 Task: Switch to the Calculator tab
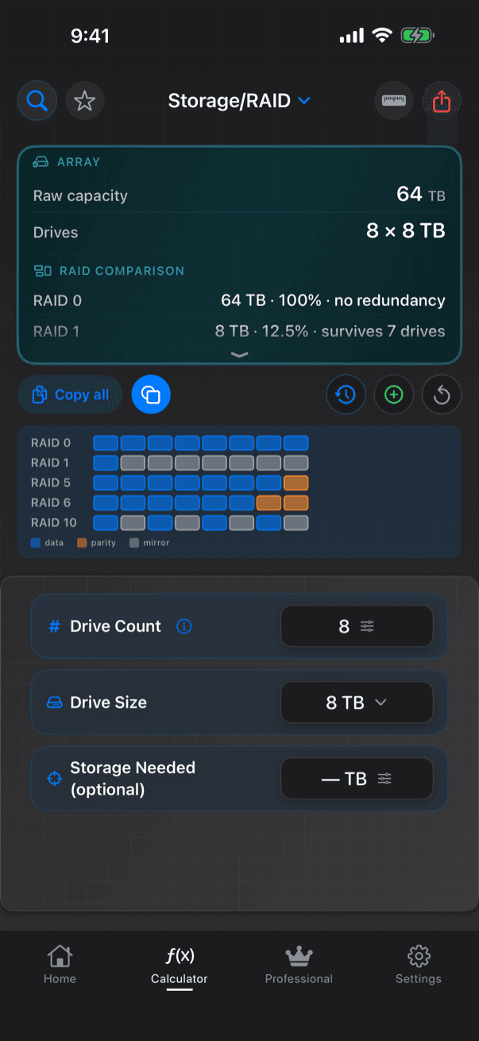180,965
